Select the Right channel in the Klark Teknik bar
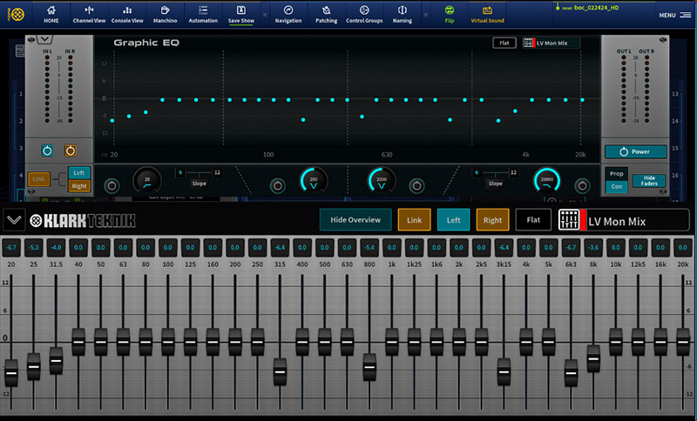The width and height of the screenshot is (697, 421). point(492,219)
